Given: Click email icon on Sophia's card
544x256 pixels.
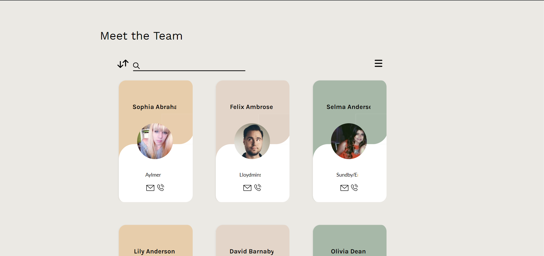Looking at the screenshot, I should [150, 188].
